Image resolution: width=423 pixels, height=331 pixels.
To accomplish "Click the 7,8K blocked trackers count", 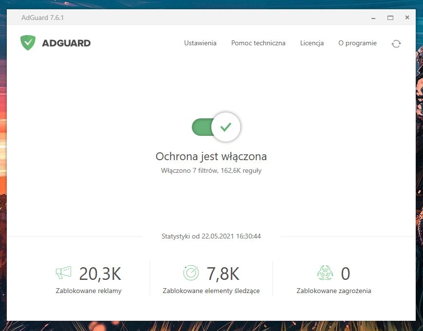I will [223, 274].
